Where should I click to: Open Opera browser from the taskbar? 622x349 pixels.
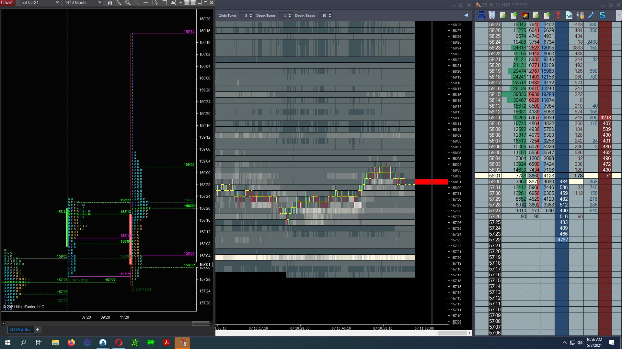(x=119, y=343)
